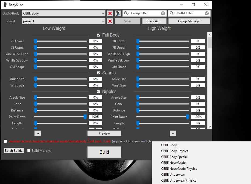Copy high weight values to low weight arrow
251x184 pixels.
point(173,134)
